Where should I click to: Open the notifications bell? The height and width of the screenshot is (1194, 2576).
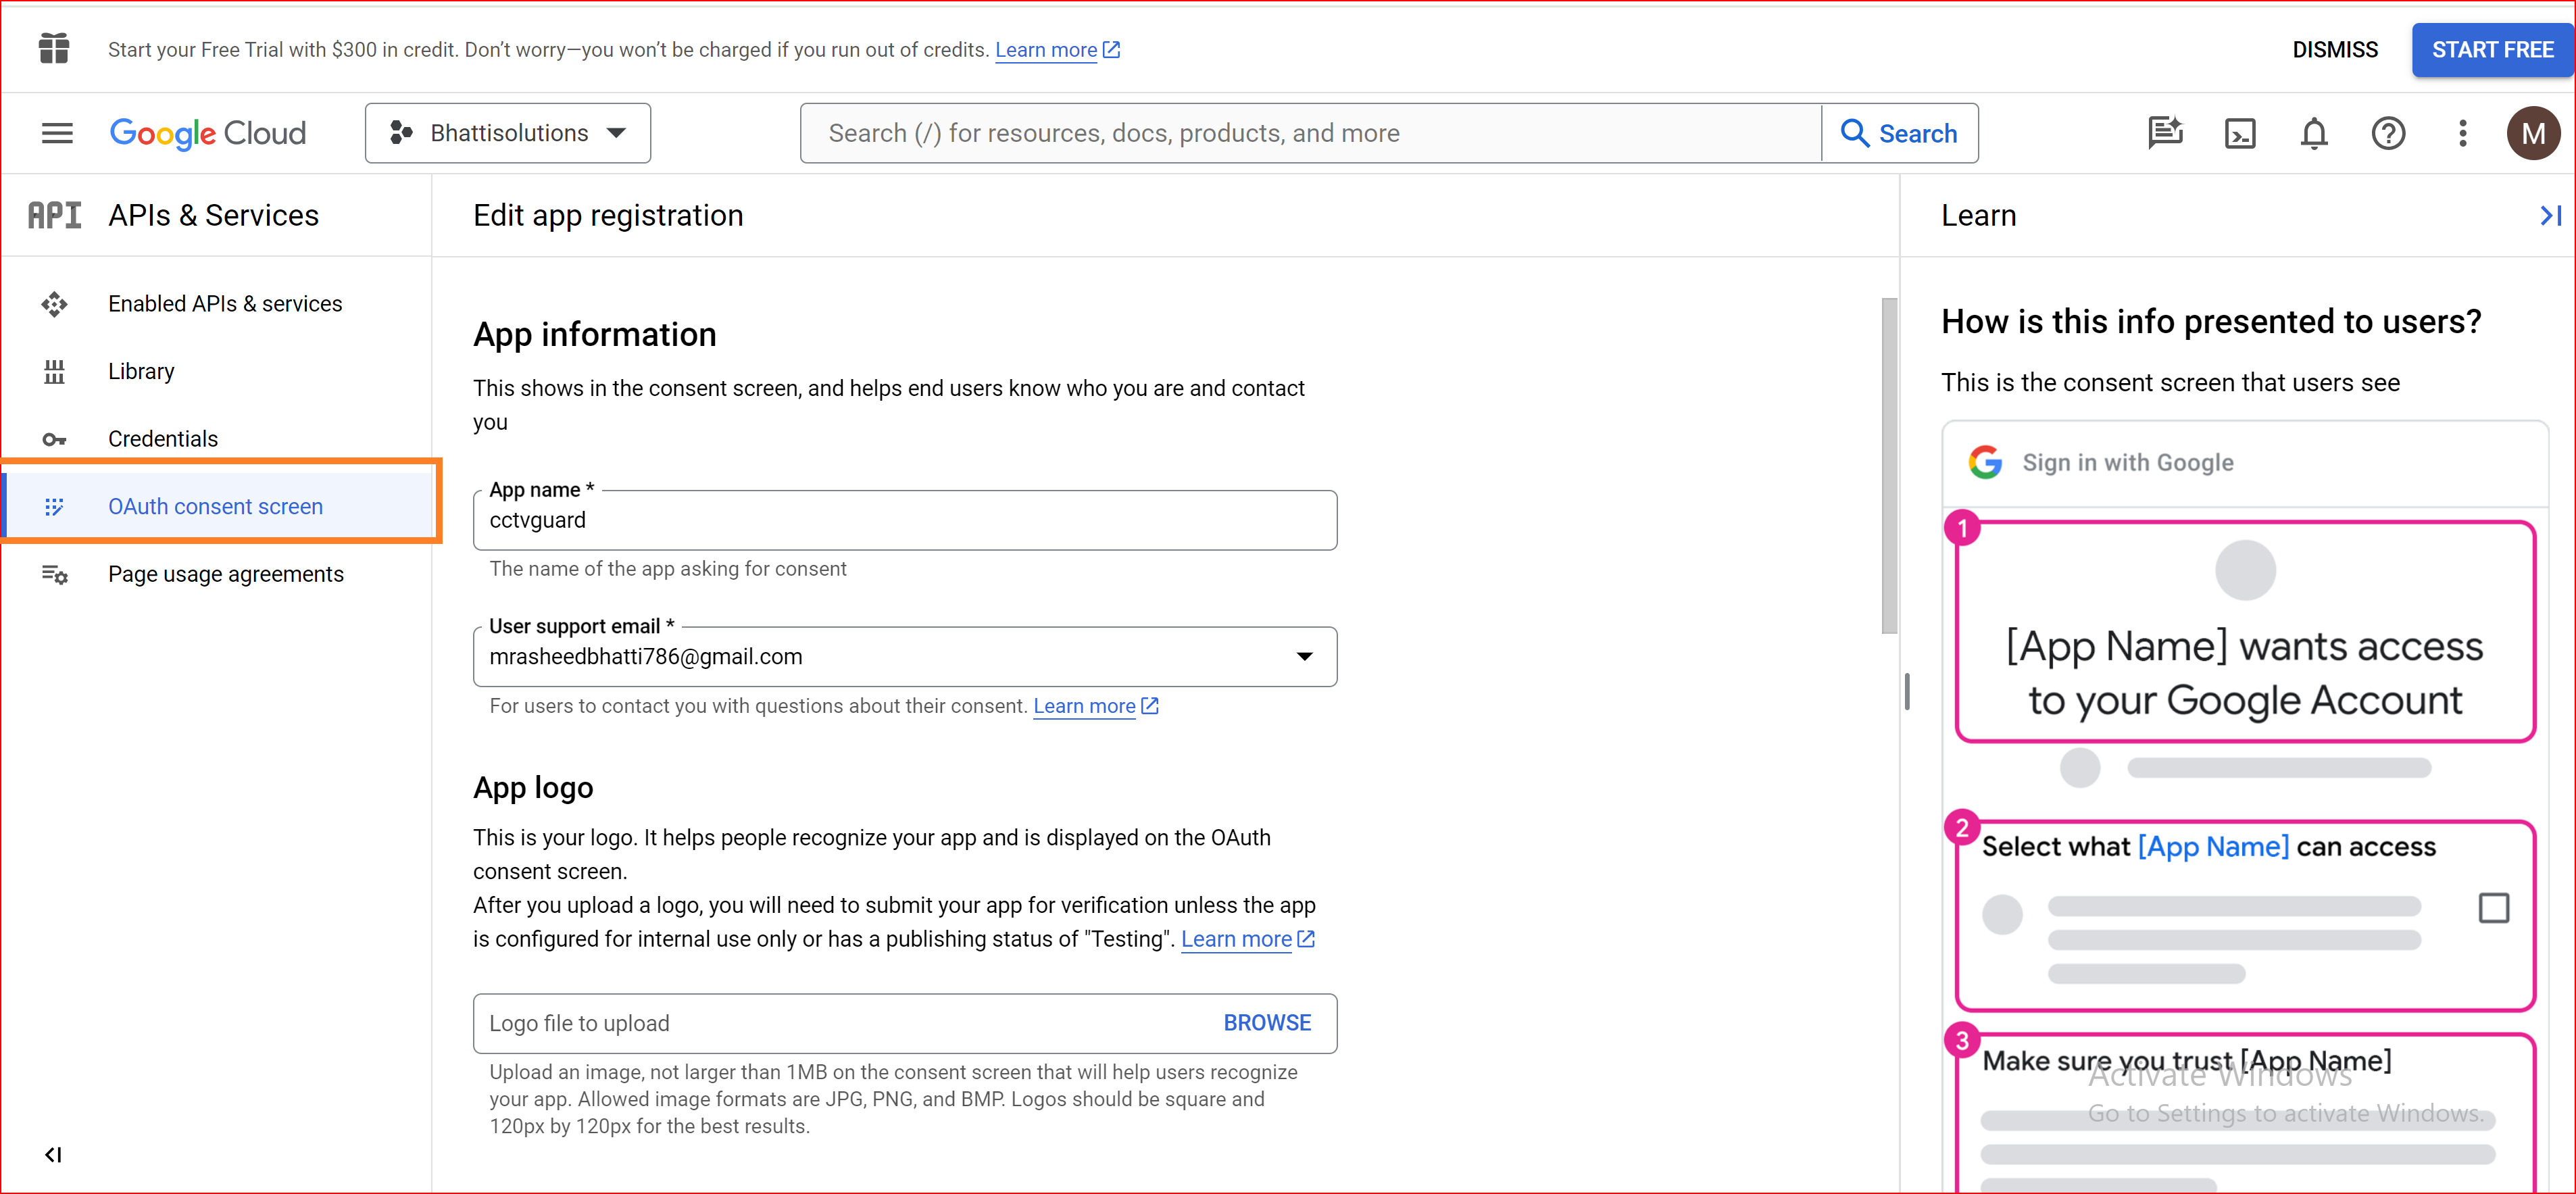tap(2314, 133)
